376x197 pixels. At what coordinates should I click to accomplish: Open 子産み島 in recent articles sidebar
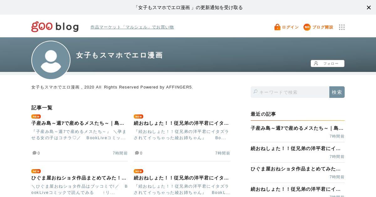pyautogui.click(x=297, y=128)
